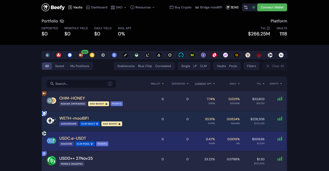Select the purple Polygon chain icon
The height and width of the screenshot is (171, 329).
pyautogui.click(x=225, y=55)
